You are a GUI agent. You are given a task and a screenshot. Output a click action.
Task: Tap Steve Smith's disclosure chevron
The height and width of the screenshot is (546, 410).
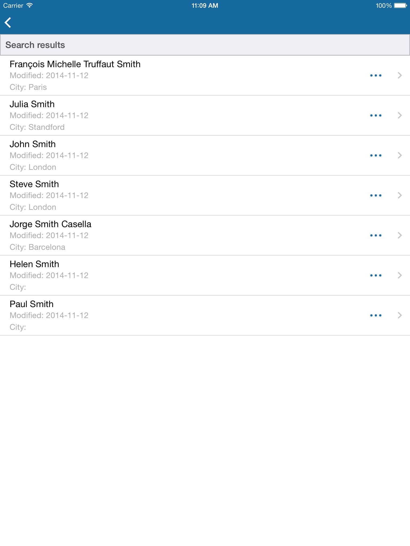400,195
